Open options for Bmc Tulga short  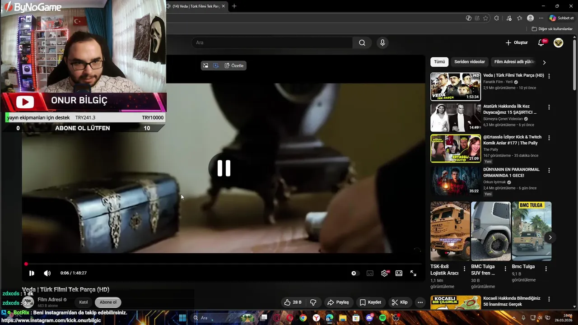(x=546, y=269)
